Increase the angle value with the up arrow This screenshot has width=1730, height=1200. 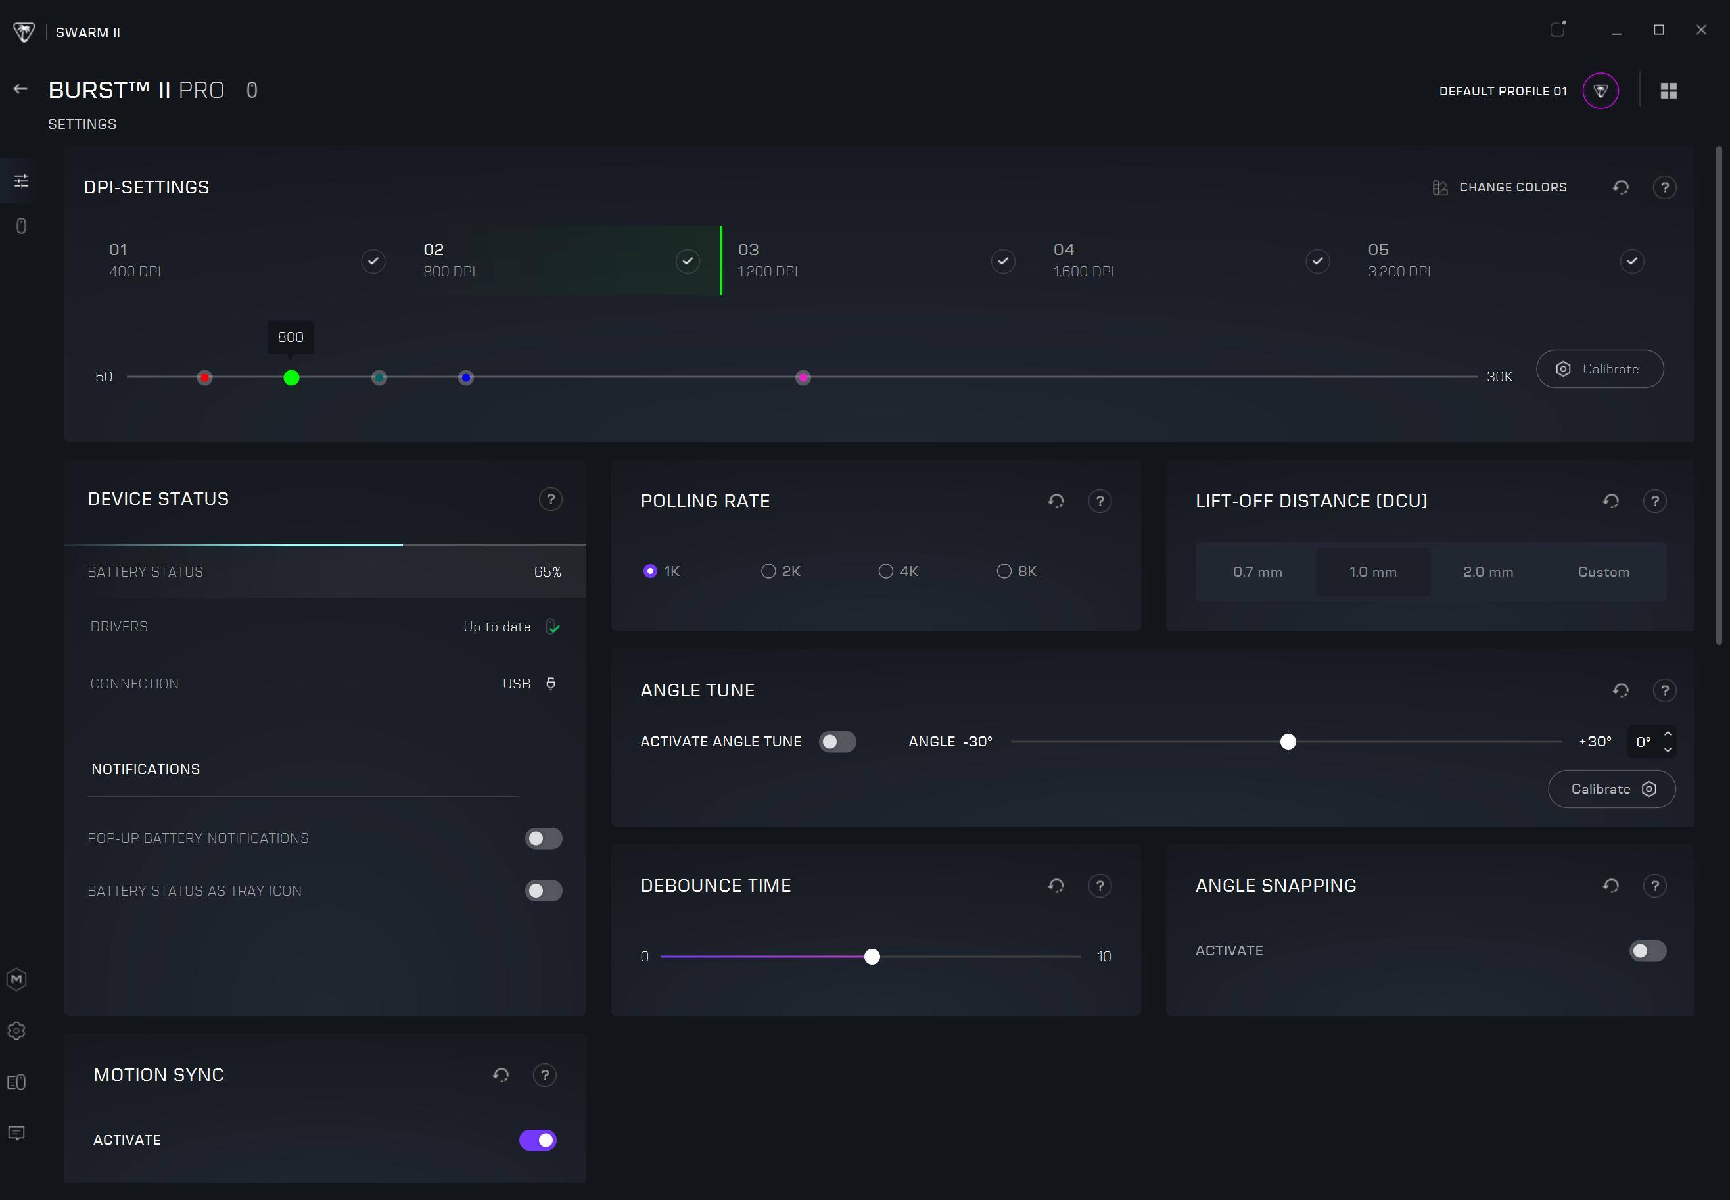(1668, 734)
